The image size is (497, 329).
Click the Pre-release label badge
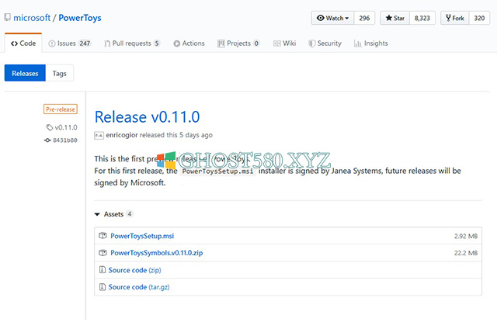61,109
